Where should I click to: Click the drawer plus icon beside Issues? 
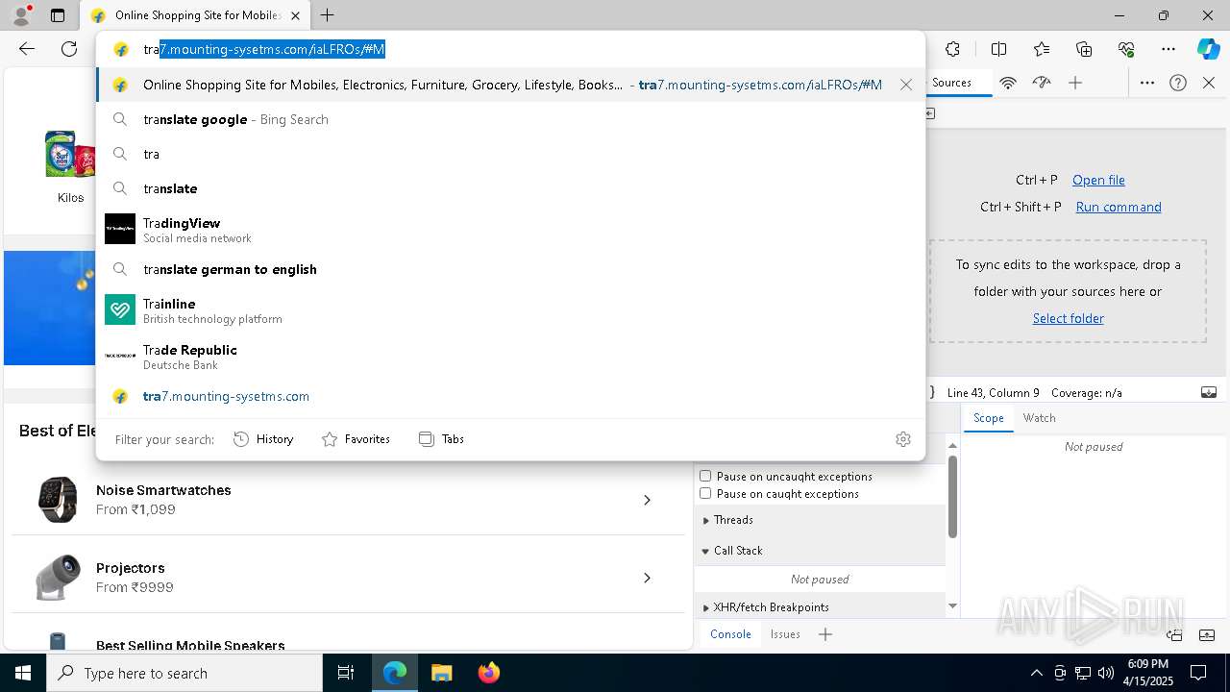coord(825,634)
